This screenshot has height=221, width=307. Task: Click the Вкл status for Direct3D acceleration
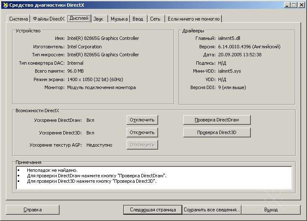pyautogui.click(x=90, y=133)
